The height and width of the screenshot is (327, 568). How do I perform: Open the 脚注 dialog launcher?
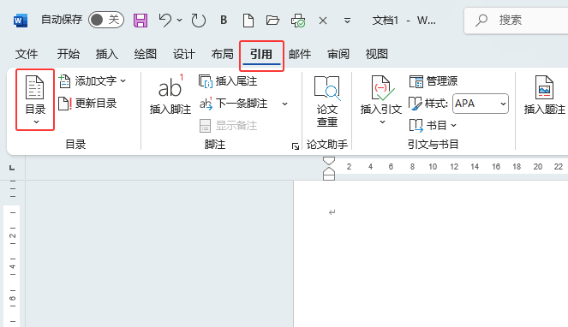[296, 146]
